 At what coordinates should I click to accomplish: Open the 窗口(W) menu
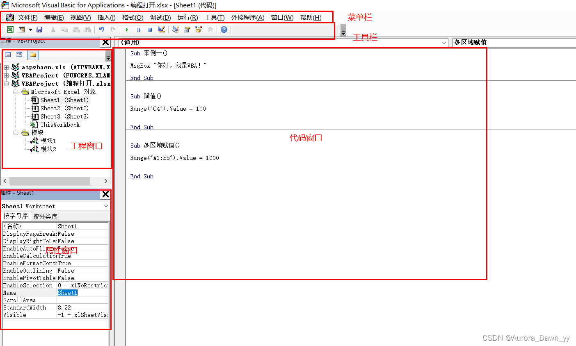point(282,17)
